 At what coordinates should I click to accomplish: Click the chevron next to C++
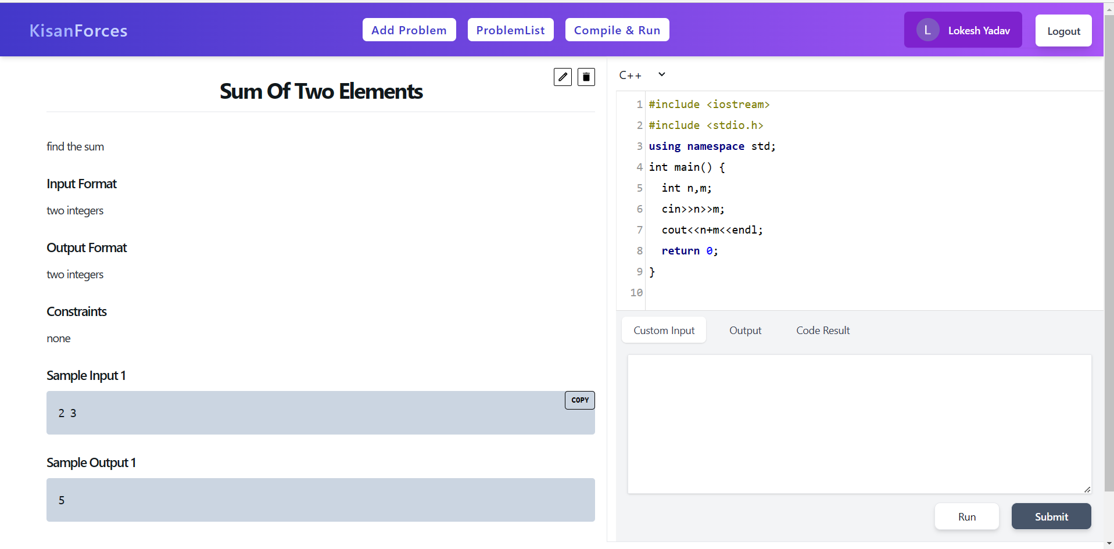661,74
